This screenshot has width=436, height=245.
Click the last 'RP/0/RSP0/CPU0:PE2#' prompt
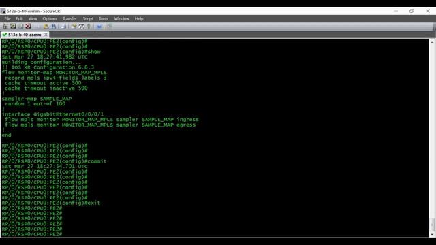coord(32,234)
